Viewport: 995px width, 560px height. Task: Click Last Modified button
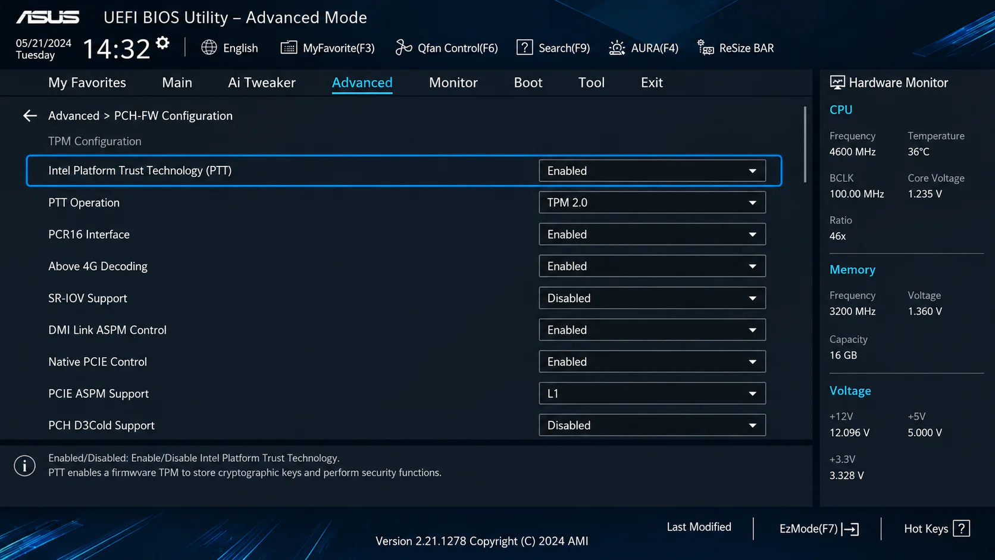click(699, 527)
